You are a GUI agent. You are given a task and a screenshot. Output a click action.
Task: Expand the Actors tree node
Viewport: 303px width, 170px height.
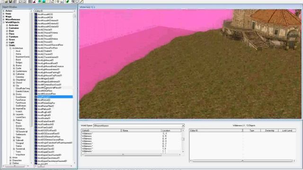[x=3, y=11]
